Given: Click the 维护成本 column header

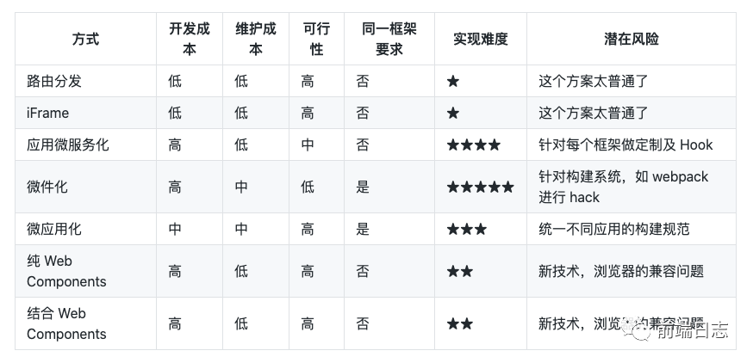Looking at the screenshot, I should tap(256, 39).
